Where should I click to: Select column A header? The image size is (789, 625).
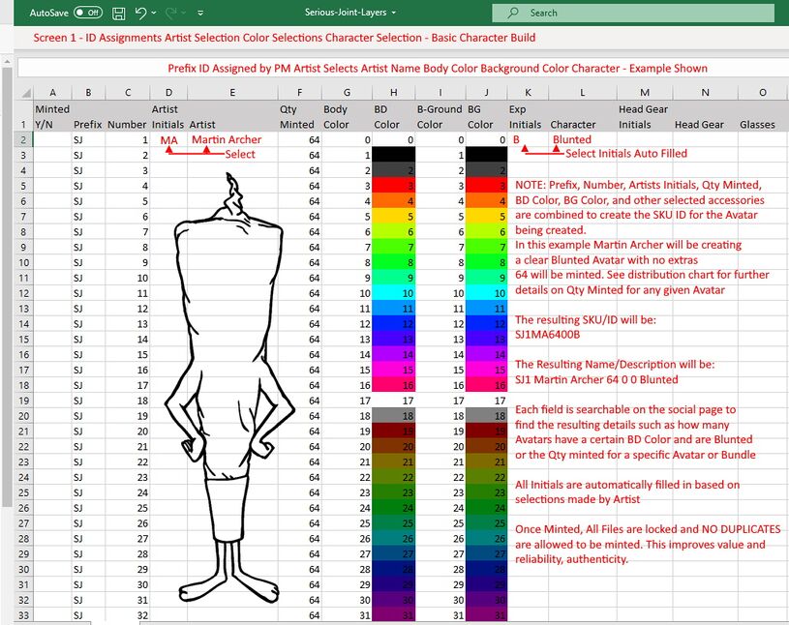52,93
